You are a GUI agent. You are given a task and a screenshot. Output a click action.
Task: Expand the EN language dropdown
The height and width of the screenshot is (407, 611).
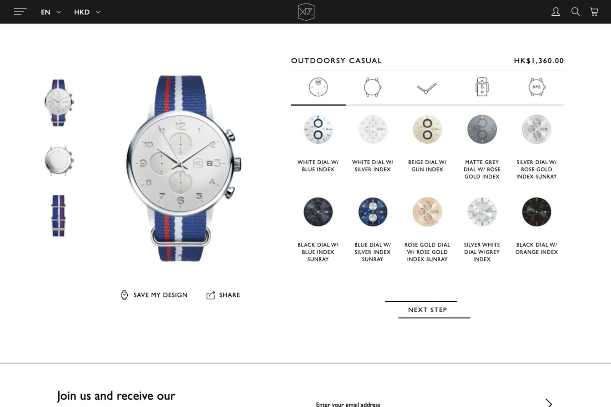[x=51, y=12]
